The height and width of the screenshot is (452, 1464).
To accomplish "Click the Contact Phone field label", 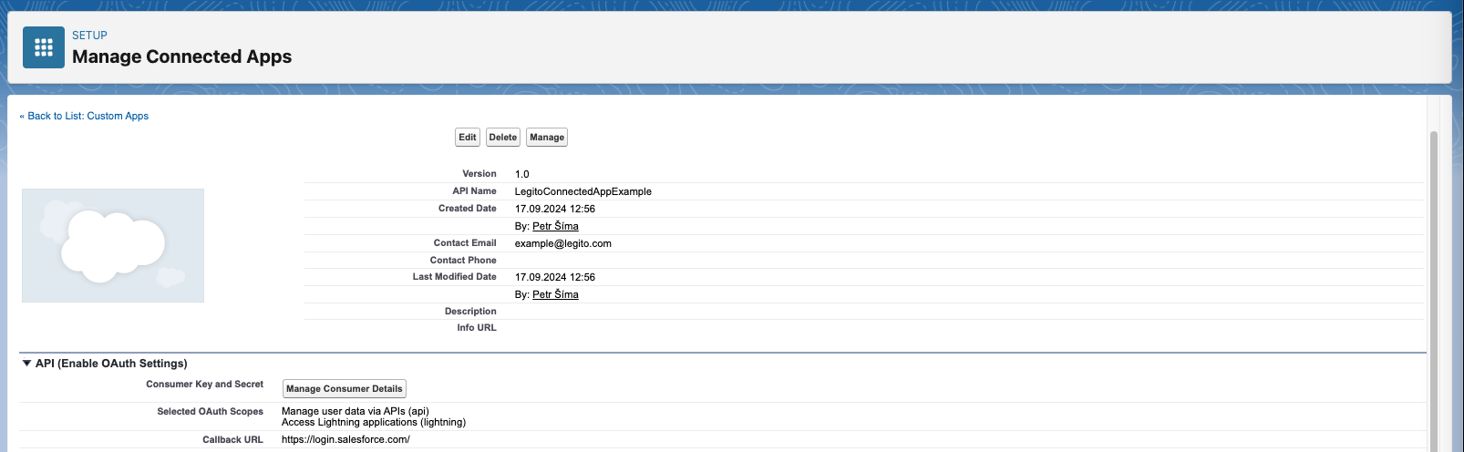I will 463,260.
